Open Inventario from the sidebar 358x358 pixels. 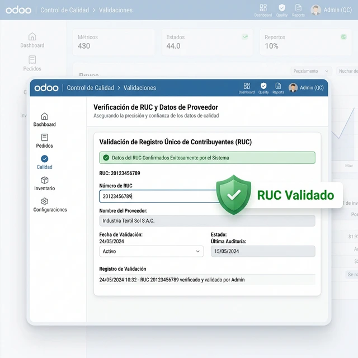pyautogui.click(x=45, y=183)
